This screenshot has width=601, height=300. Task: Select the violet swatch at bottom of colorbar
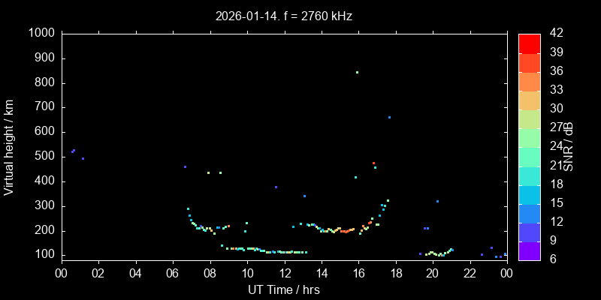(529, 250)
